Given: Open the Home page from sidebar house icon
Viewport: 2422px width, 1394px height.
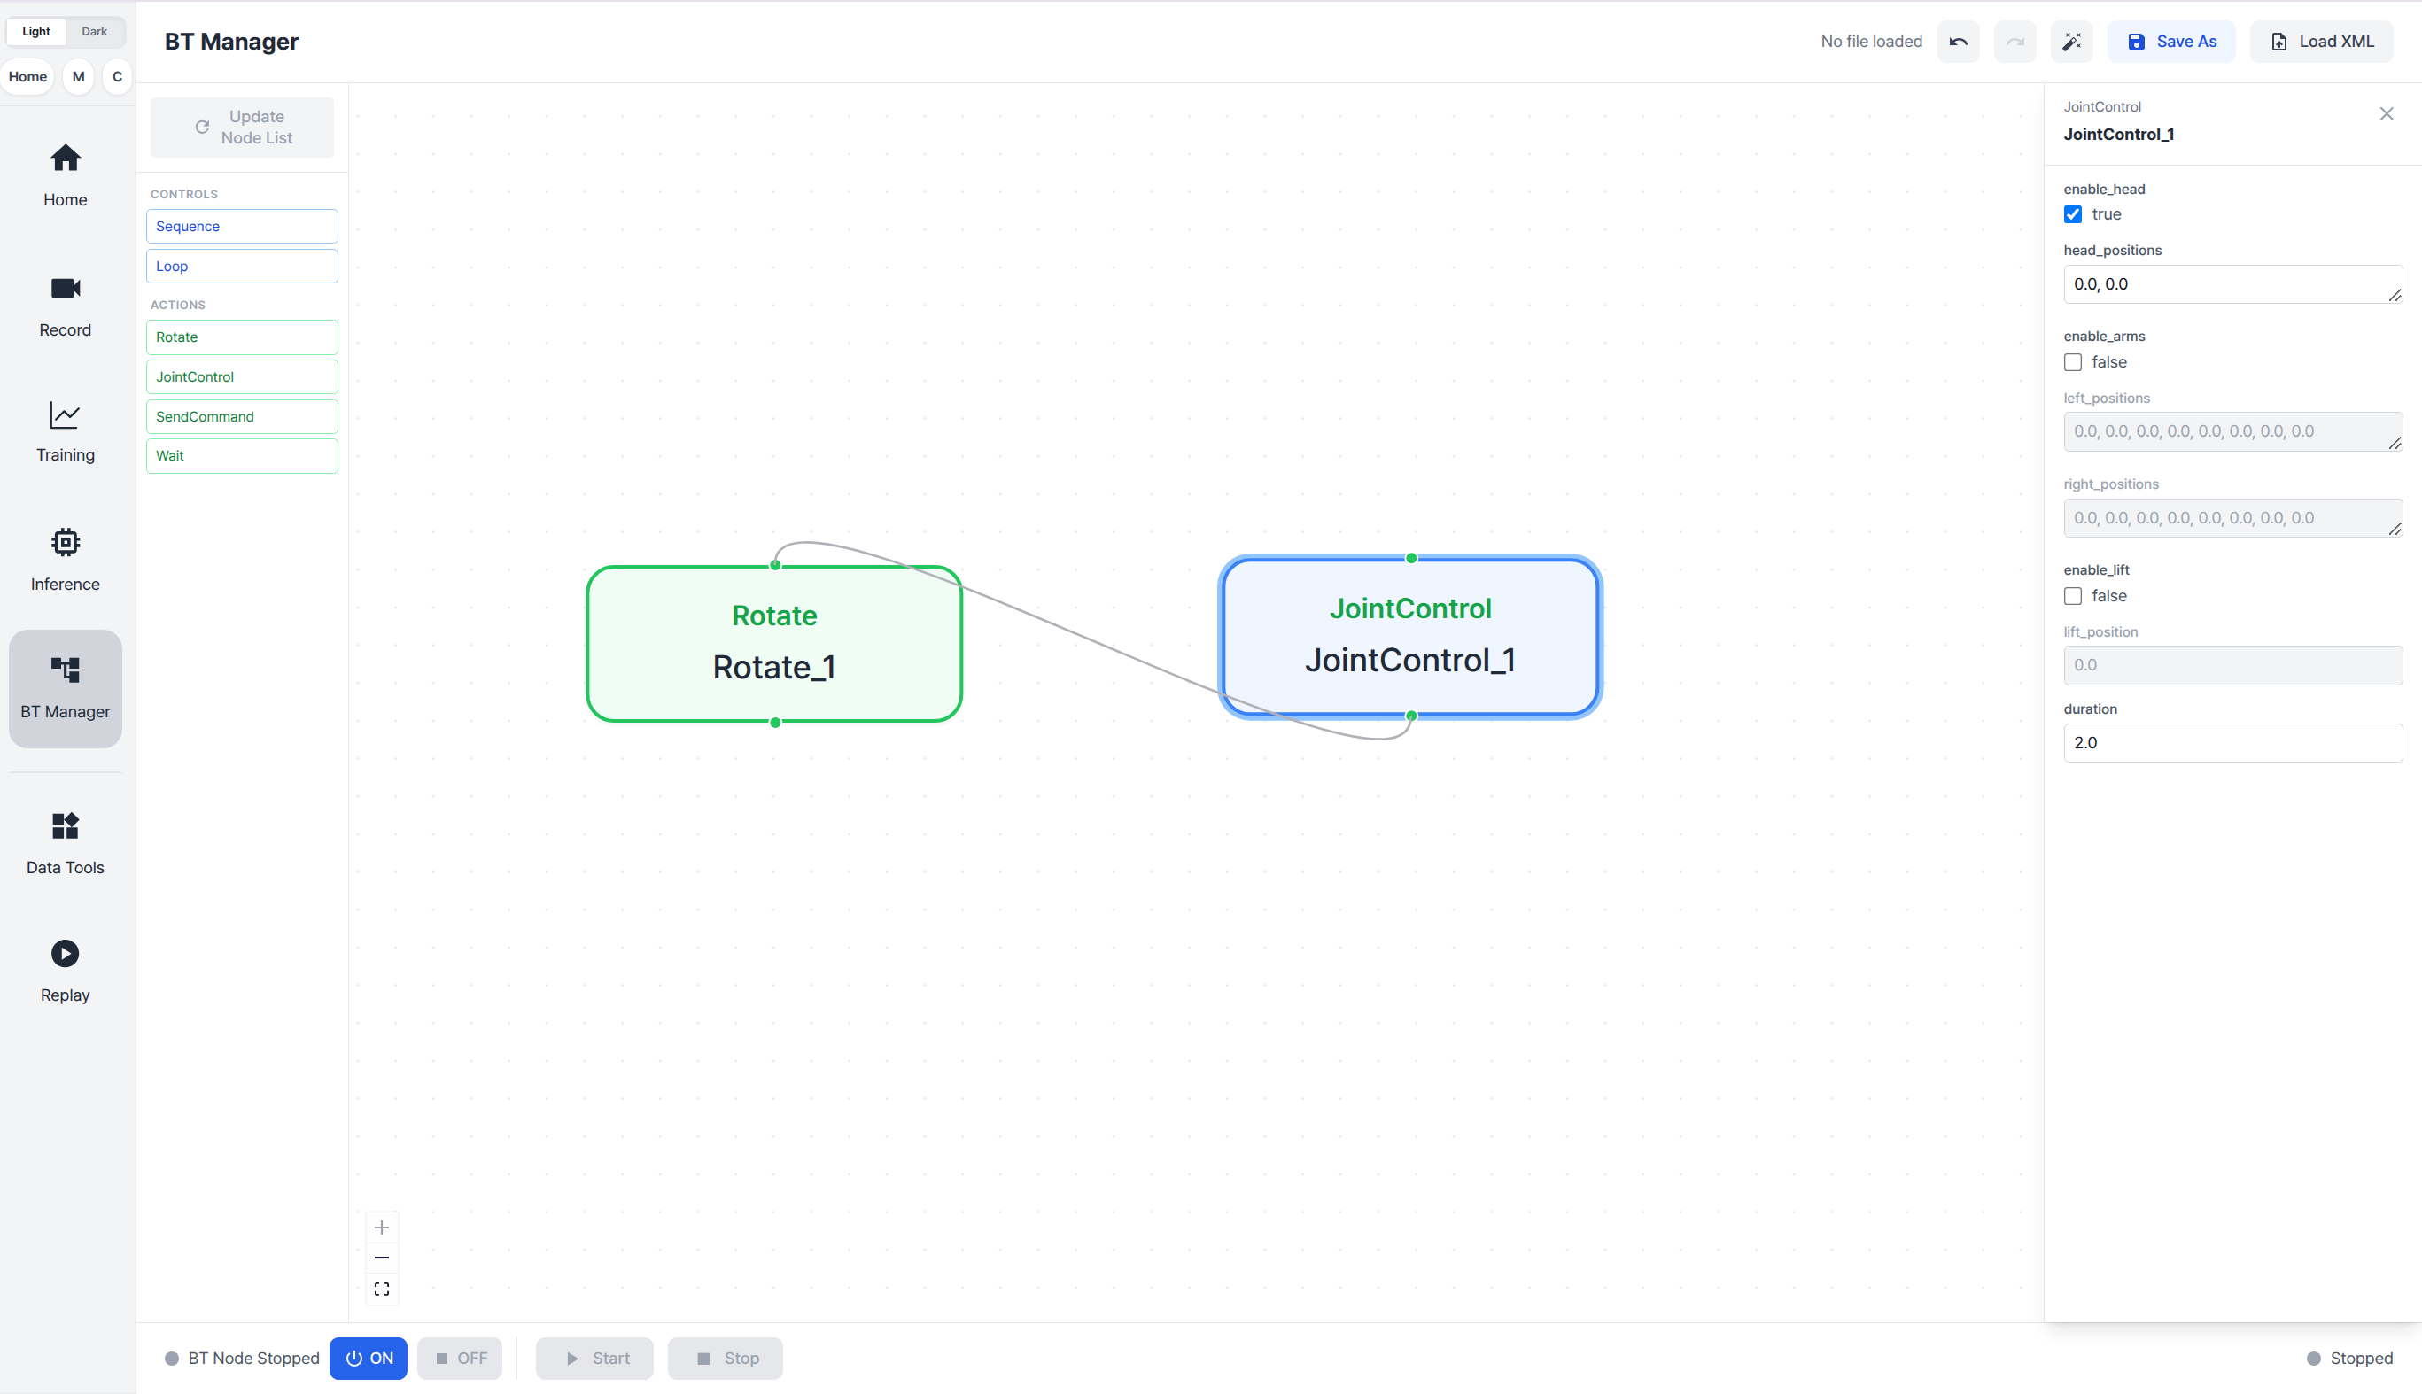Looking at the screenshot, I should coord(66,175).
